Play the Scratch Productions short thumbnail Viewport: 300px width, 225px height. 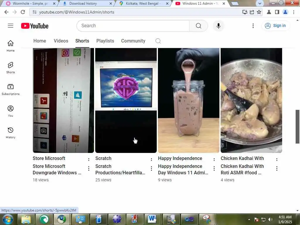click(x=126, y=100)
